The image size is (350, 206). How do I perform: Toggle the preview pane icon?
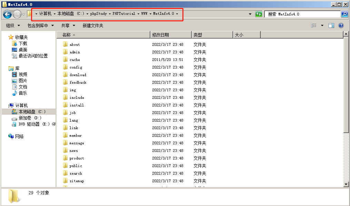pos(331,25)
